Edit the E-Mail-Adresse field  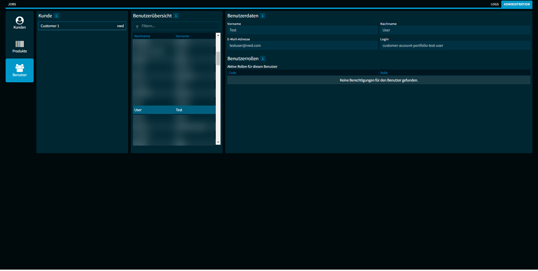[x=302, y=45]
